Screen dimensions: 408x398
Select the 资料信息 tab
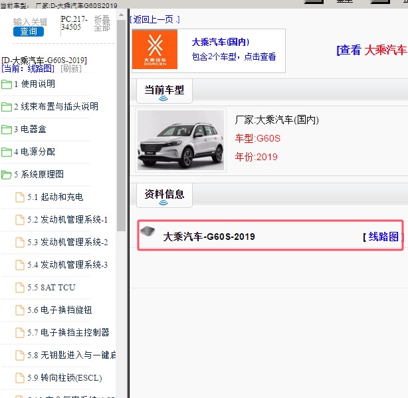click(164, 195)
